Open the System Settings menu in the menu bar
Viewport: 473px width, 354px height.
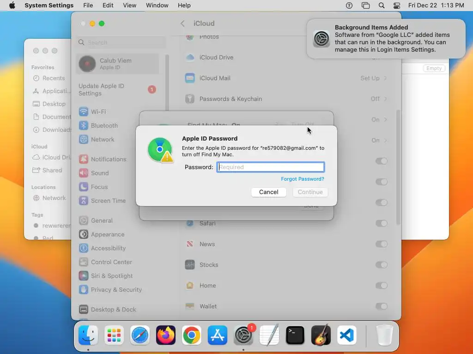(x=49, y=6)
